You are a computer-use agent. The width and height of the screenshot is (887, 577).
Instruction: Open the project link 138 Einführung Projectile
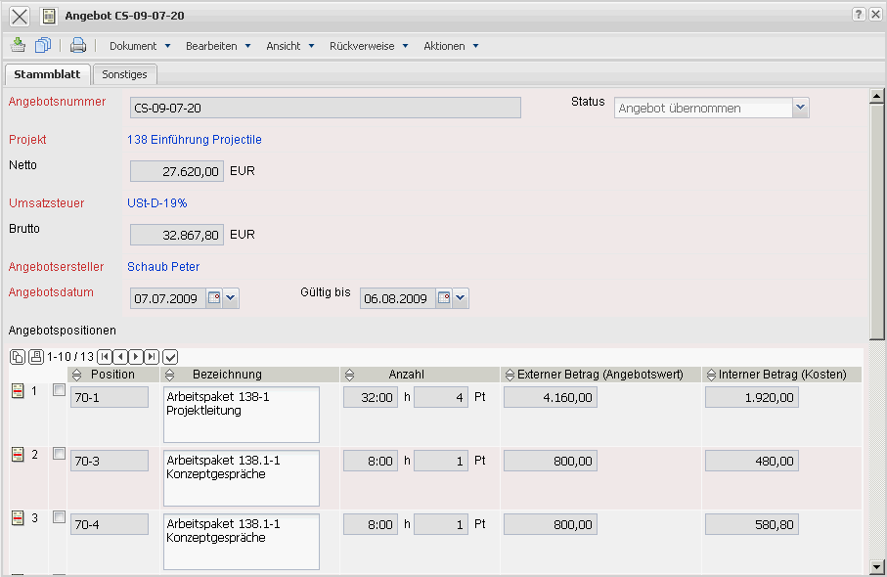coord(195,140)
